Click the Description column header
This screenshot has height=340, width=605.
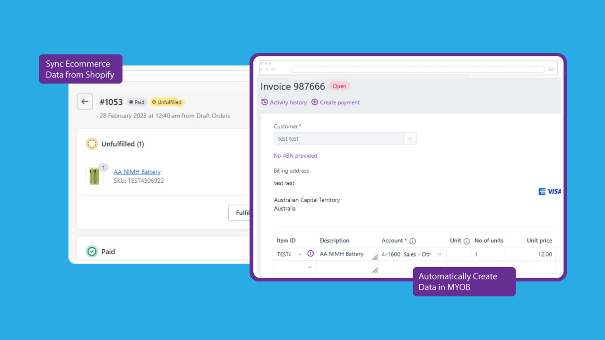335,241
